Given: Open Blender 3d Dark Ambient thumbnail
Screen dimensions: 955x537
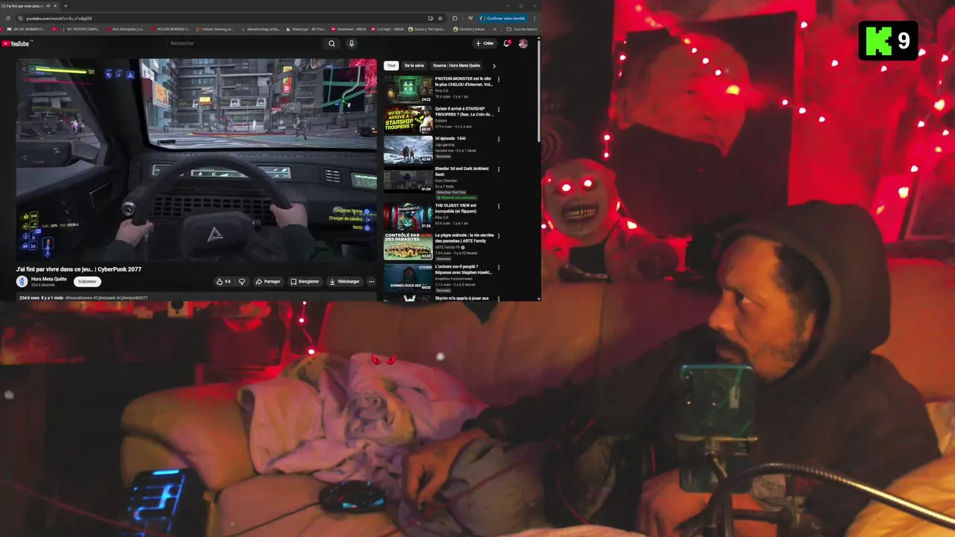Looking at the screenshot, I should click(x=408, y=180).
